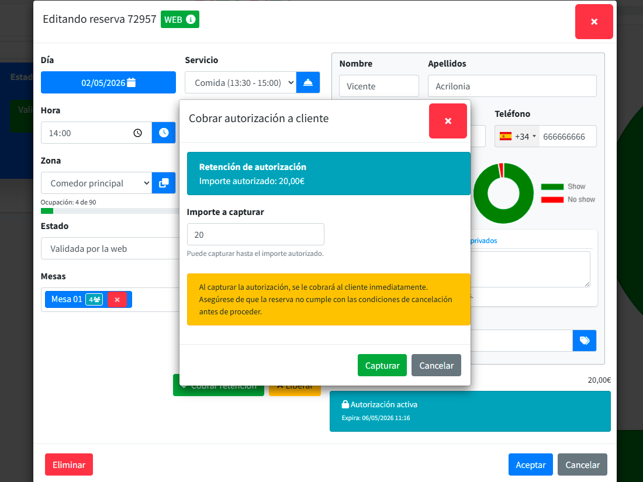Click the blue tags icon button
The width and height of the screenshot is (643, 482).
(585, 341)
